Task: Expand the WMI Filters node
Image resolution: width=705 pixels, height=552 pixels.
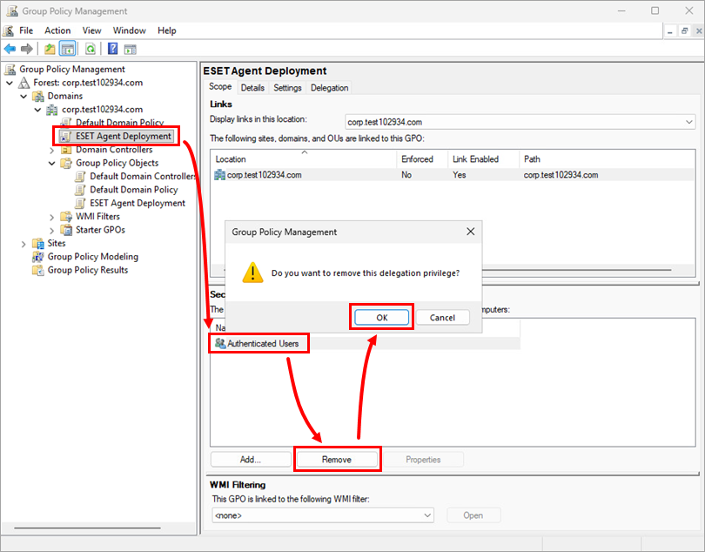Action: point(51,217)
